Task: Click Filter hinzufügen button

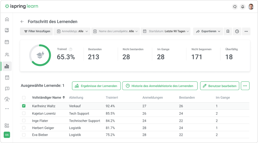Action: pyautogui.click(x=36, y=31)
